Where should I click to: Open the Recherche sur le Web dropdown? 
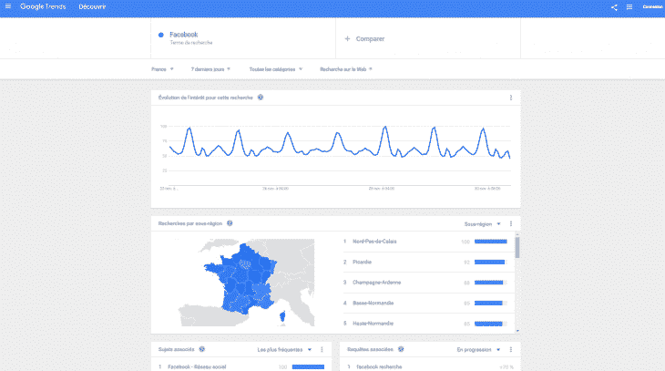point(345,69)
